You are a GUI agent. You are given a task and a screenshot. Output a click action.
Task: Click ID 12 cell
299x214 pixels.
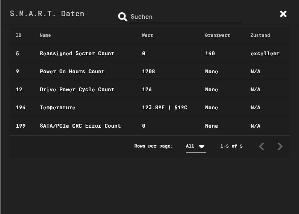[19, 90]
